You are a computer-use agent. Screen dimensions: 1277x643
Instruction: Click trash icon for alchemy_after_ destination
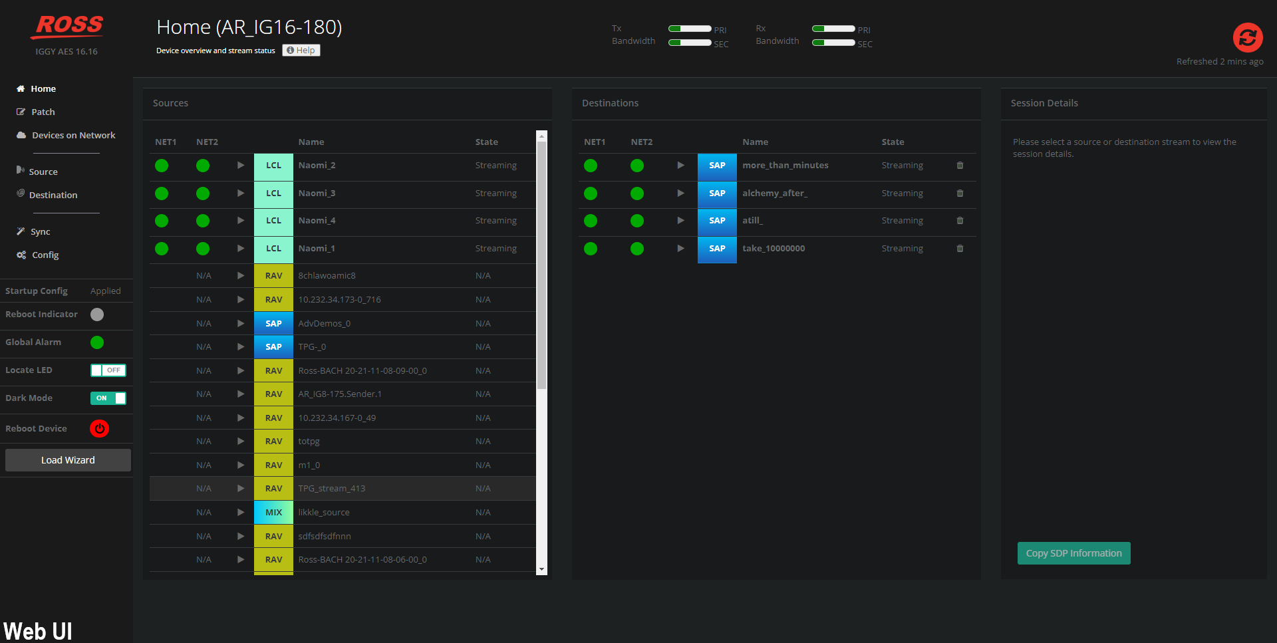tap(960, 193)
